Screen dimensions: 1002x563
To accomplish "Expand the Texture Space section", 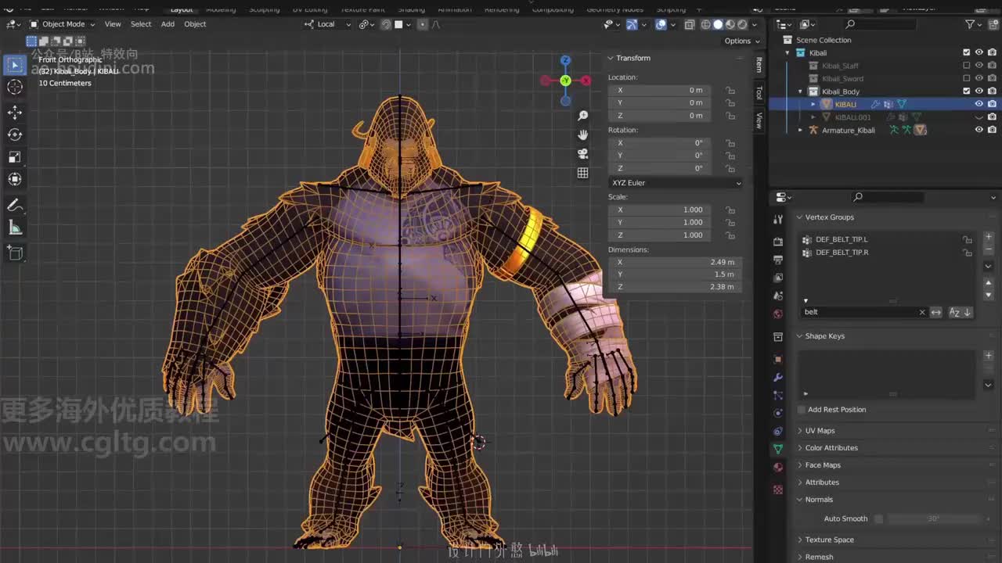I will coord(829,540).
